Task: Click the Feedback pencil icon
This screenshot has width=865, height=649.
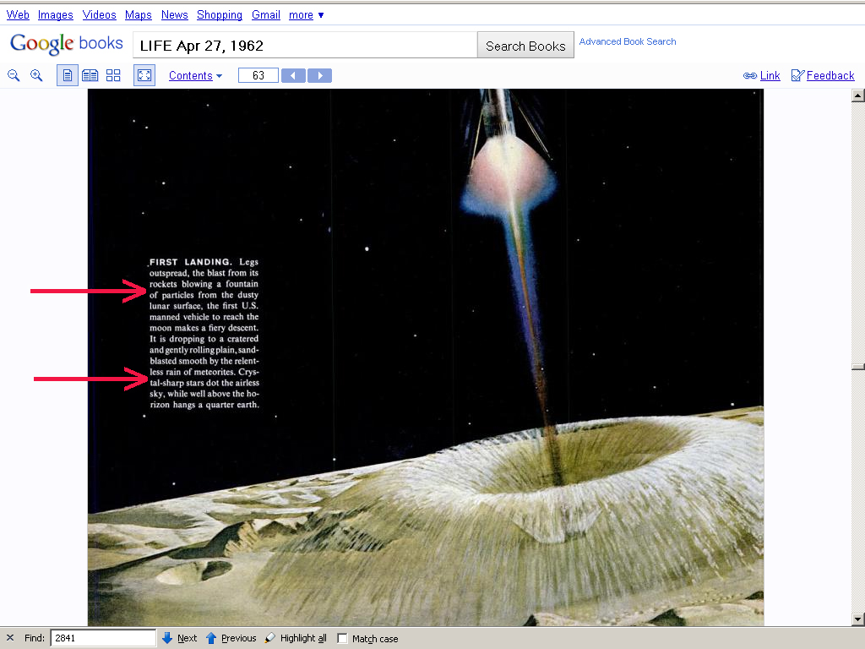Action: [797, 75]
